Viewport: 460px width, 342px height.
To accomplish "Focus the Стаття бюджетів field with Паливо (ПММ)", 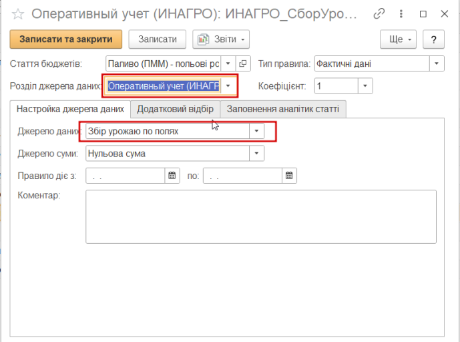I will (x=164, y=63).
